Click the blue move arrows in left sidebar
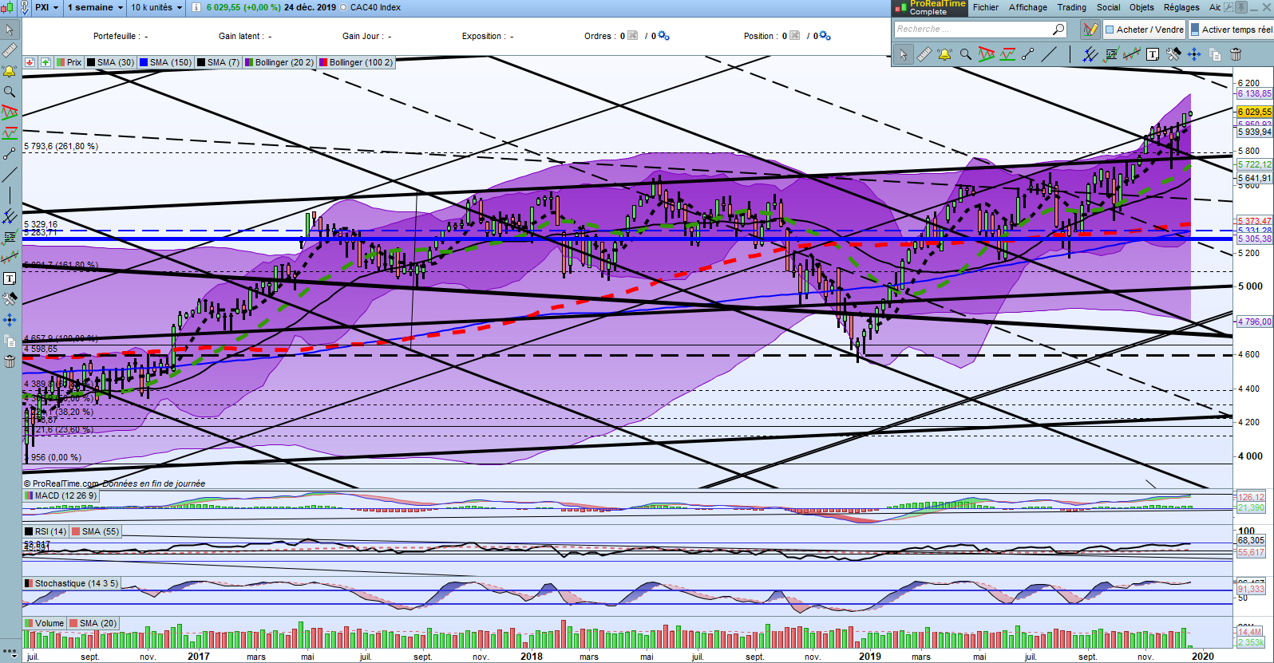 [10, 320]
